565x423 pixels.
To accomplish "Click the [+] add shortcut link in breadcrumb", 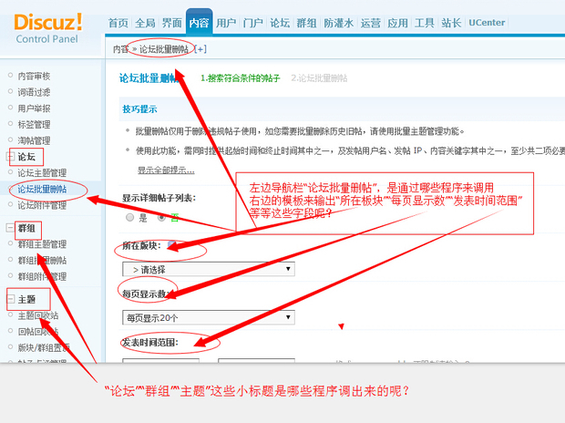I will [x=200, y=49].
